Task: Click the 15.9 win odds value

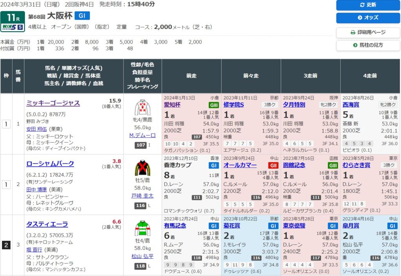Action: tap(115, 101)
